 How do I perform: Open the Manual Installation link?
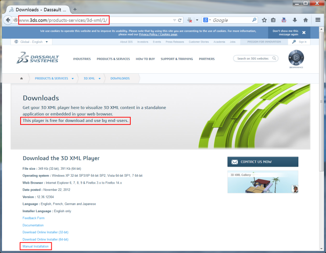tap(36, 246)
